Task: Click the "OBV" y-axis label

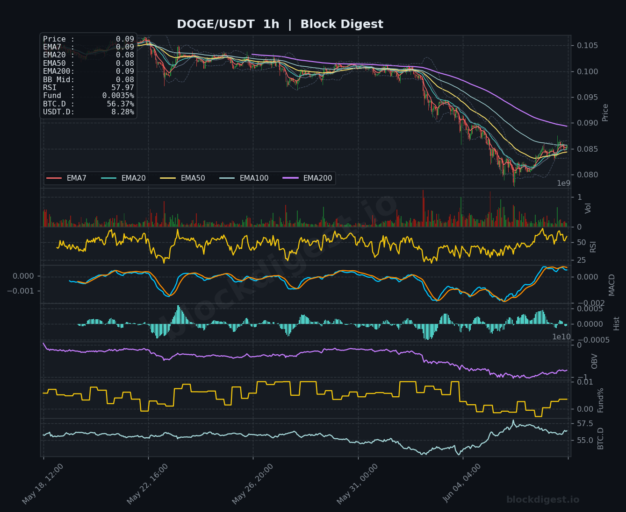Action: tap(595, 361)
